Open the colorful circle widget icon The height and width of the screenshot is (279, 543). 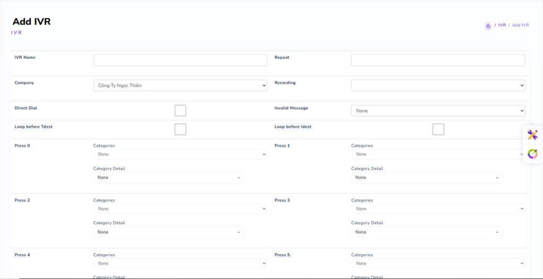coord(532,154)
